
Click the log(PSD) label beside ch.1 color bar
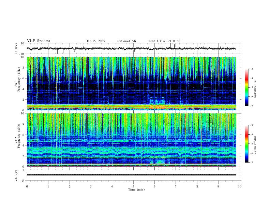255,89
